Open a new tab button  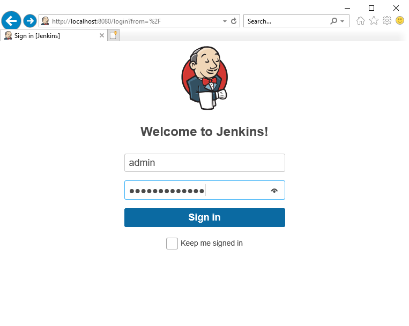114,35
